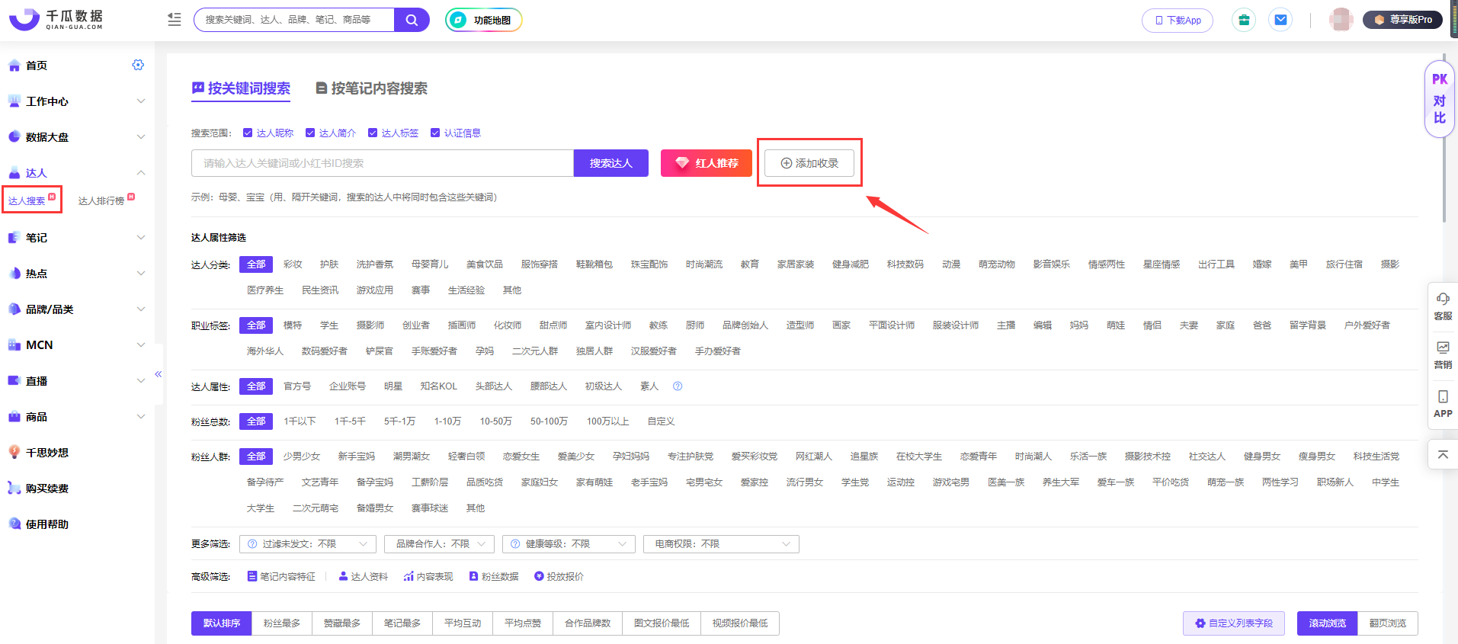Select 模特 in 职业标签

pyautogui.click(x=293, y=325)
